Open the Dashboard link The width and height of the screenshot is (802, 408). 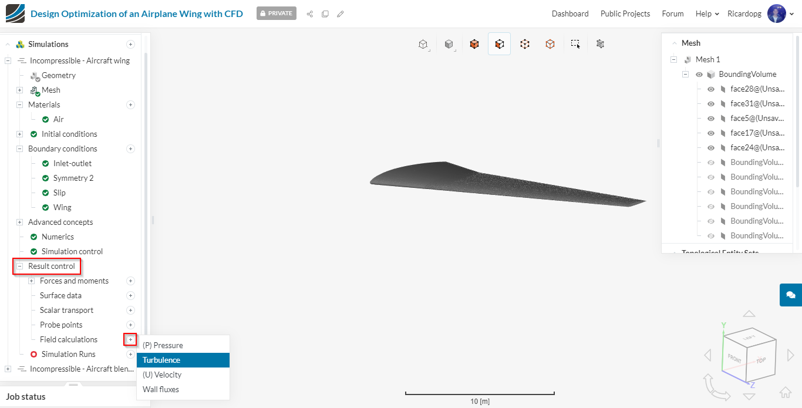570,14
